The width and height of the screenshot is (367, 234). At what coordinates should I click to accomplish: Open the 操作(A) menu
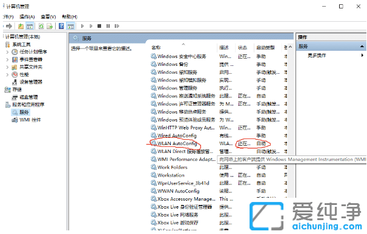click(27, 16)
